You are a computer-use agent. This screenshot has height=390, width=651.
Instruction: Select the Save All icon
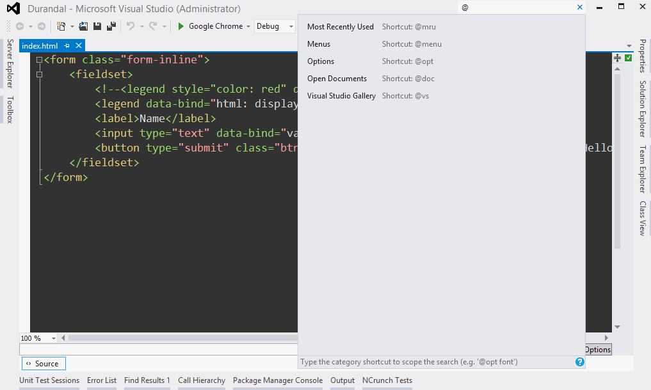[110, 26]
